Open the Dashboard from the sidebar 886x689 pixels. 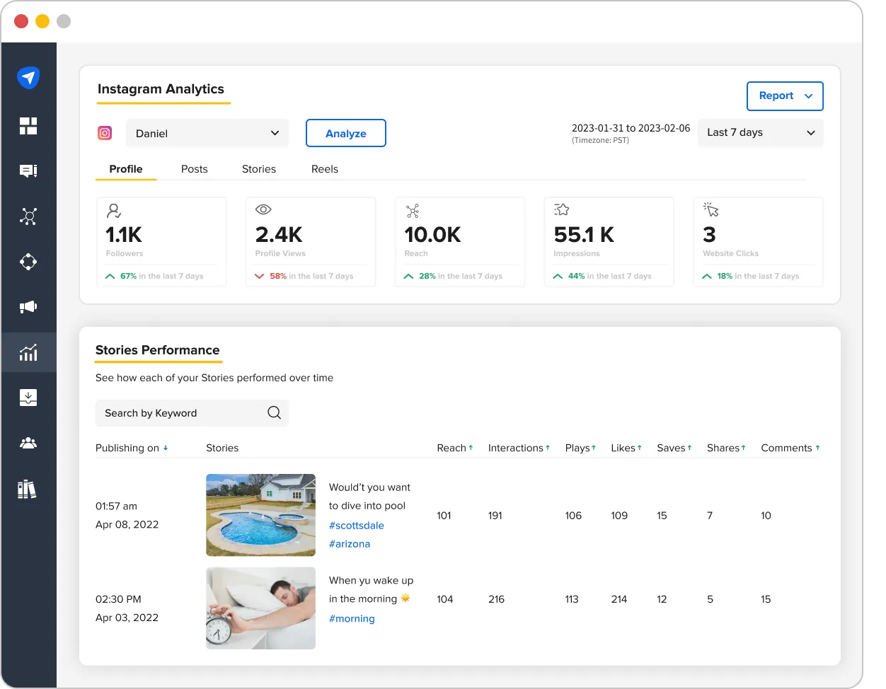(x=28, y=126)
